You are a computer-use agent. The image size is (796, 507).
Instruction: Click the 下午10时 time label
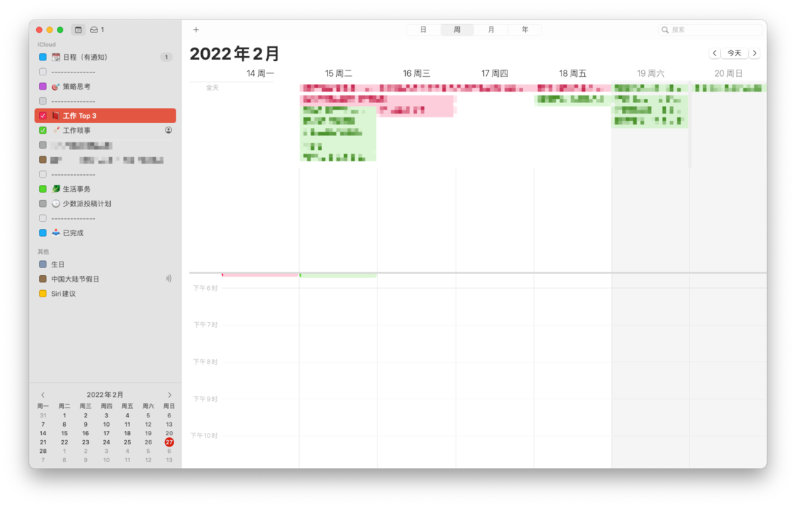pos(204,436)
